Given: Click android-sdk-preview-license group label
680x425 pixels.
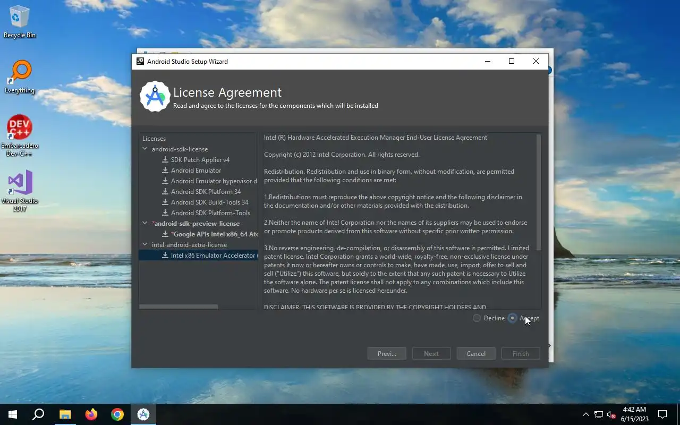Looking at the screenshot, I should pos(195,224).
